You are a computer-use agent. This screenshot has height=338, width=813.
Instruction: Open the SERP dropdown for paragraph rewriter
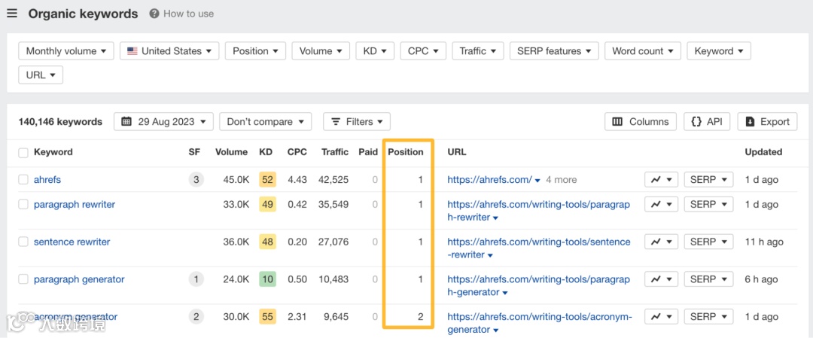pos(709,204)
